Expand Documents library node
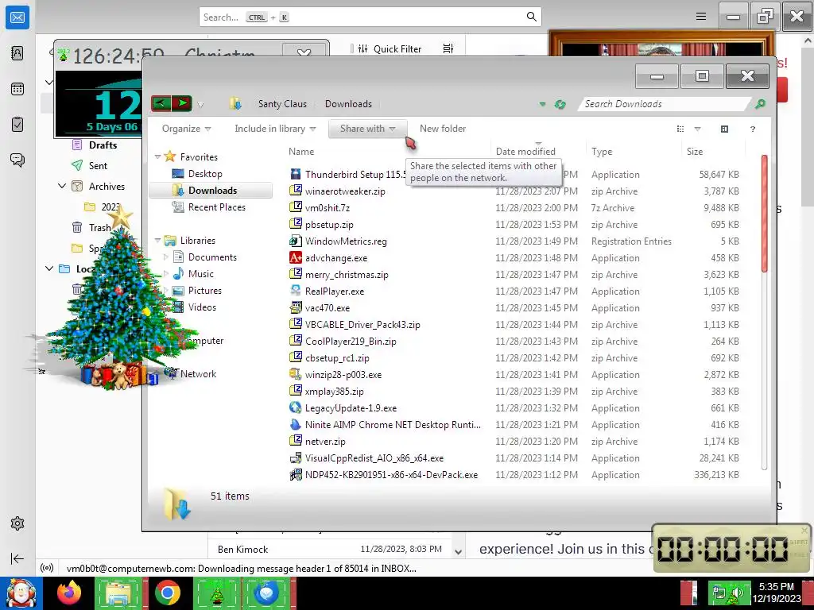The image size is (814, 610). 165,257
